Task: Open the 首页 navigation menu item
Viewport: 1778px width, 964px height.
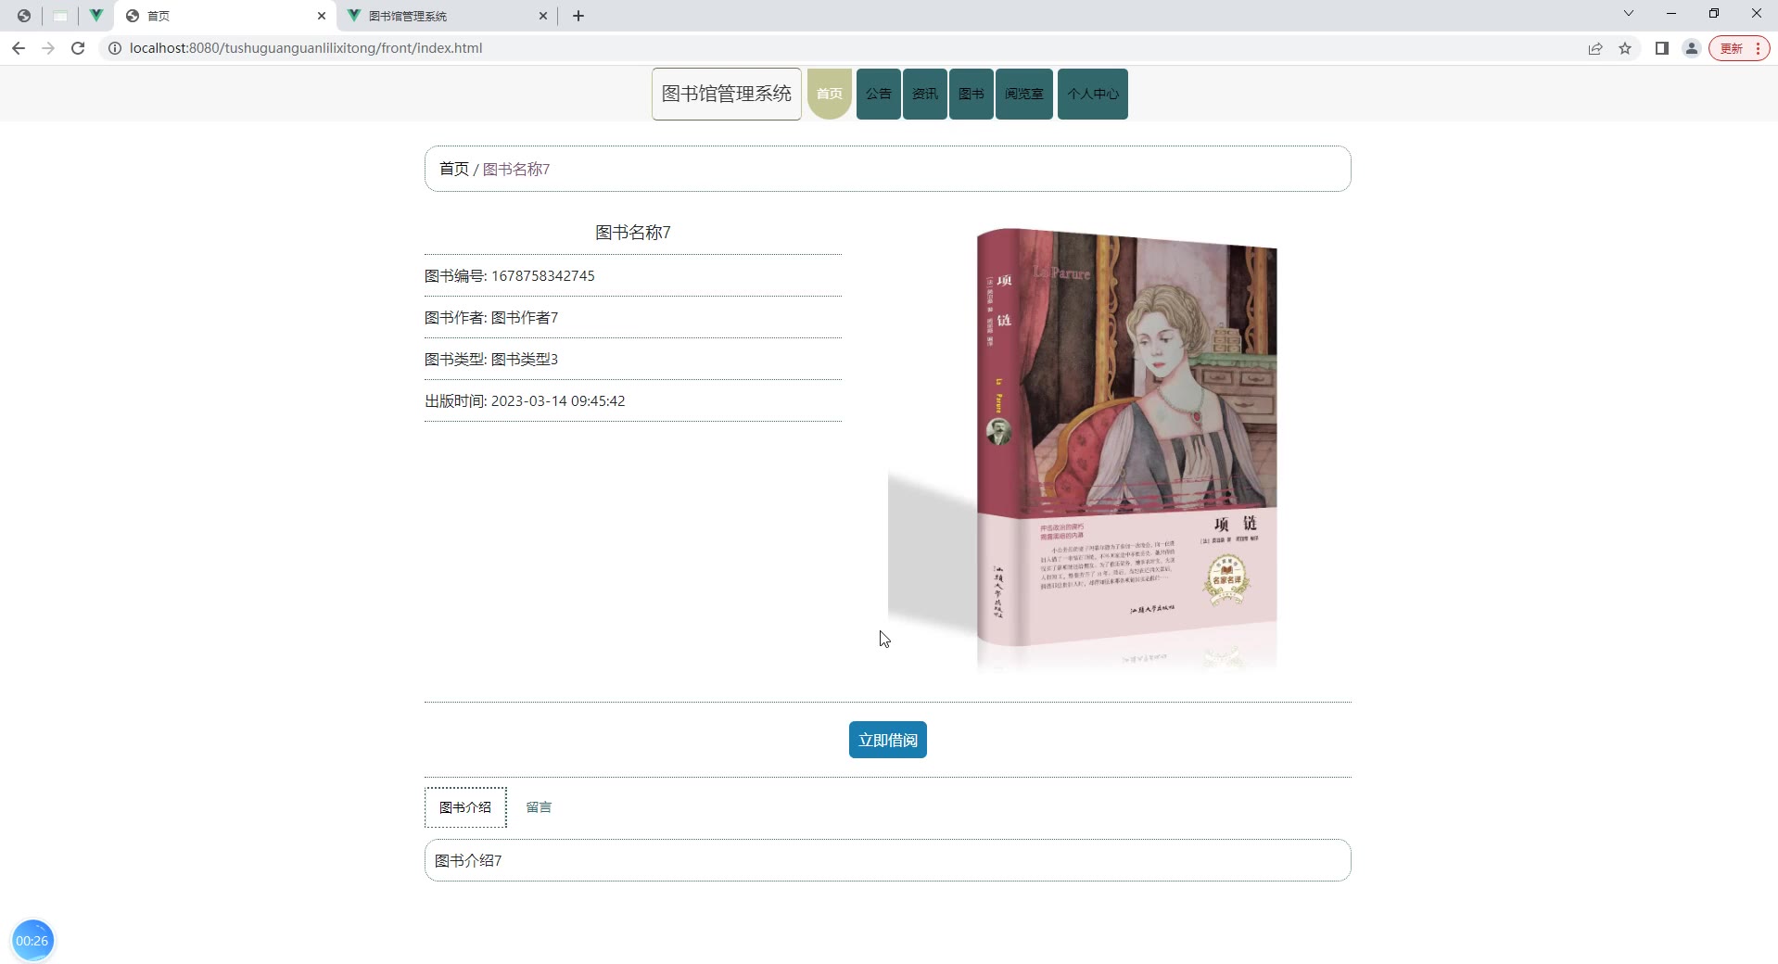Action: (830, 94)
